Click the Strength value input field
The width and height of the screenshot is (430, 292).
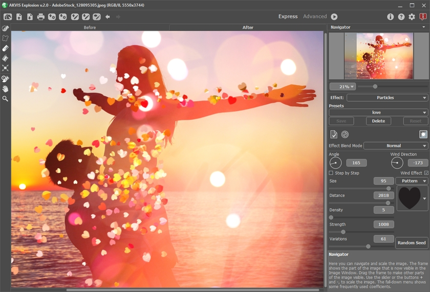tap(383, 224)
